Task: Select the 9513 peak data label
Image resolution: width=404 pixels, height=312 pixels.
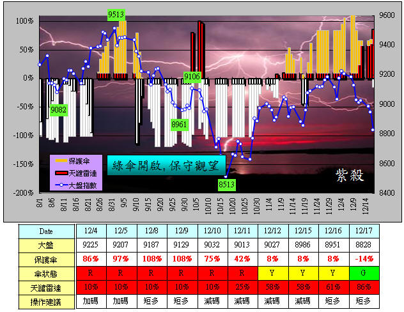Action: 116,14
